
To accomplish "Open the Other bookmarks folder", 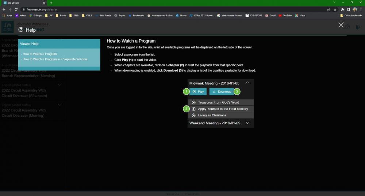I will point(351,16).
